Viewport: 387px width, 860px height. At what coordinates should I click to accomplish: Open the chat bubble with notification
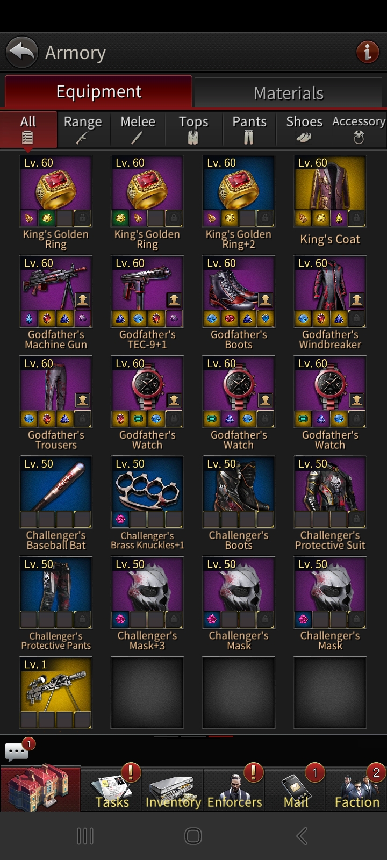17,751
